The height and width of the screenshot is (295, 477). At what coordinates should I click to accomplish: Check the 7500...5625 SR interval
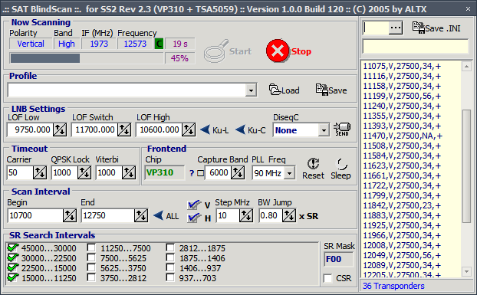[x=91, y=257]
